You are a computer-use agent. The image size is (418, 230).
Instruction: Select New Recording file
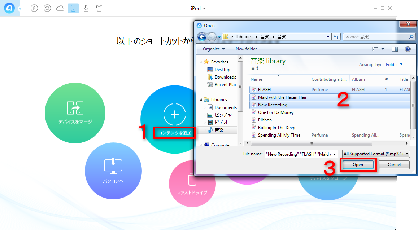point(330,105)
